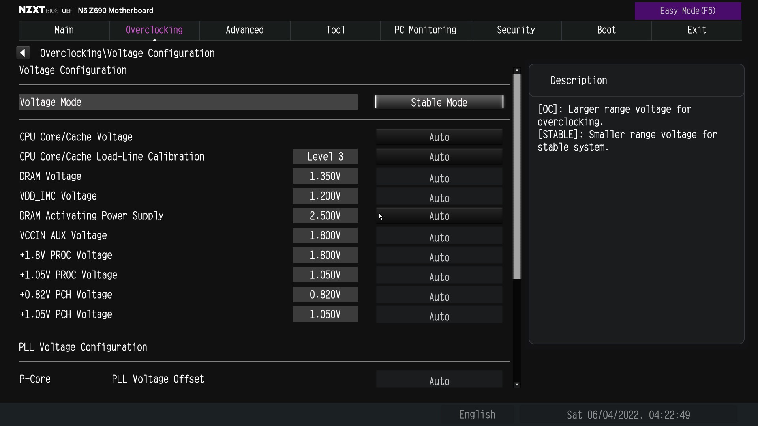Screen dimensions: 758x426
Task: Set +1.05V PROC Voltage Auto field
Action: (x=439, y=275)
